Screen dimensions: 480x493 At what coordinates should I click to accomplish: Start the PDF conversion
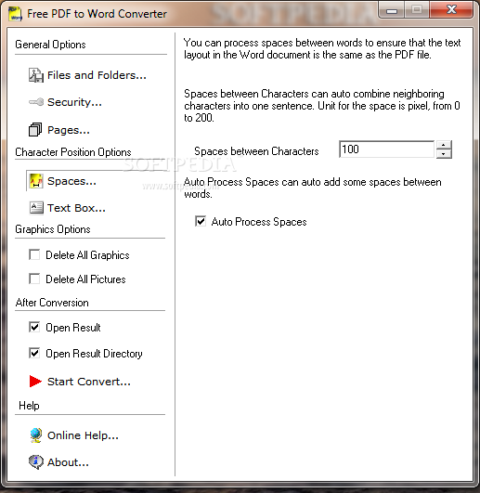coord(89,382)
